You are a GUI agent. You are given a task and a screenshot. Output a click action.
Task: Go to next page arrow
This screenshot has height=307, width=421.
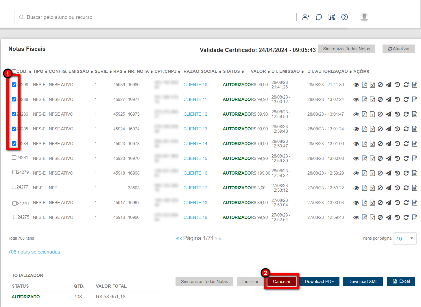pos(216,238)
